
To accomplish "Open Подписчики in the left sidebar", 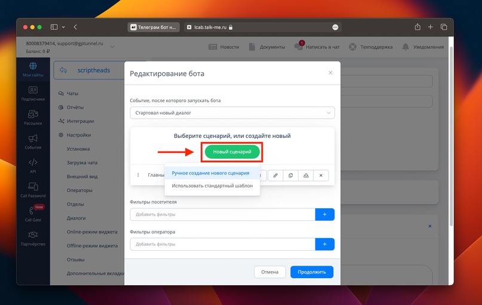I will tap(33, 93).
